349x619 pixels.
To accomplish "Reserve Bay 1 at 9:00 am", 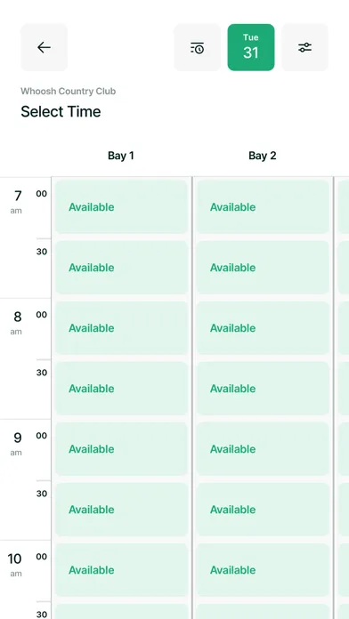I will [x=121, y=449].
